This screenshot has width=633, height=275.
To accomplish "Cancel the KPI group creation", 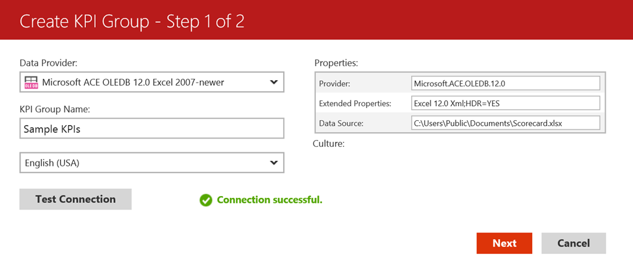I will tap(573, 243).
